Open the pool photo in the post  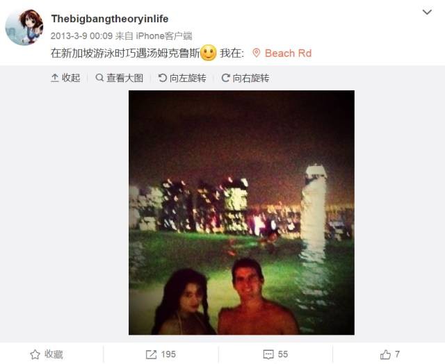click(x=241, y=213)
